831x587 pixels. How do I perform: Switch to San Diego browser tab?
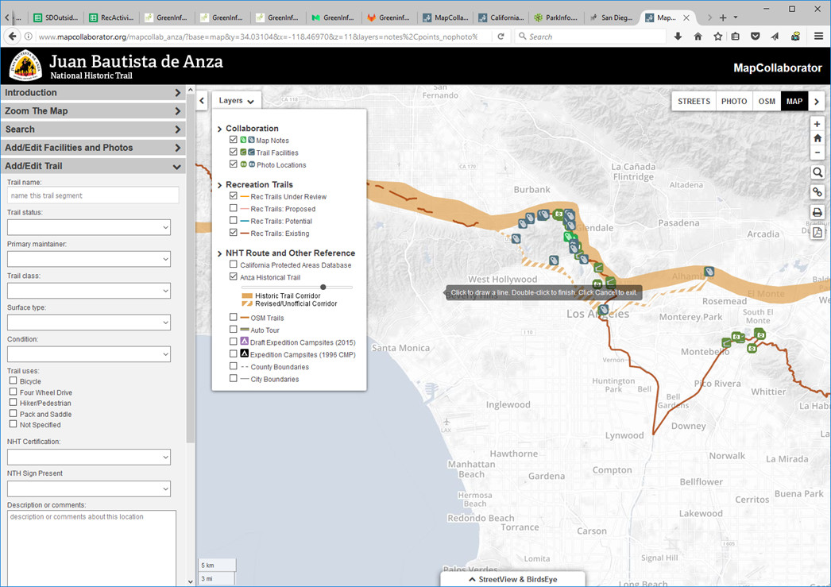612,17
